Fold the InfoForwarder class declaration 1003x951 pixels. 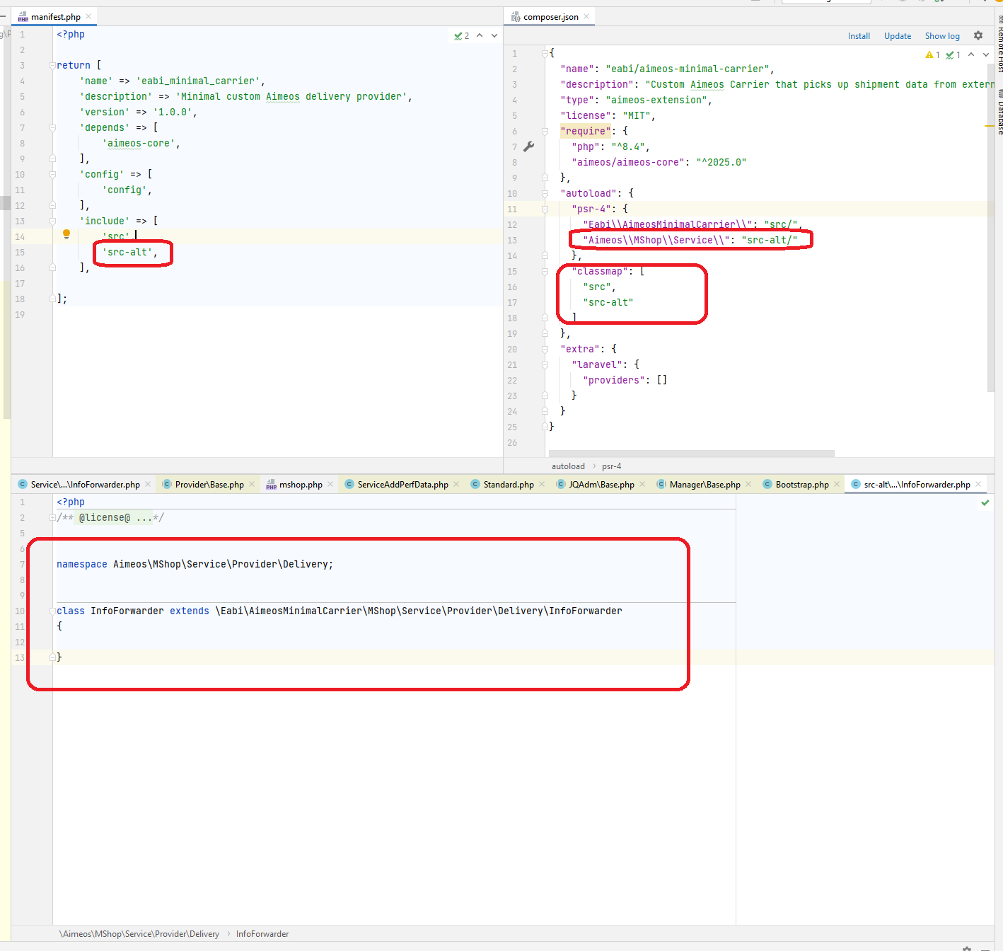click(52, 611)
